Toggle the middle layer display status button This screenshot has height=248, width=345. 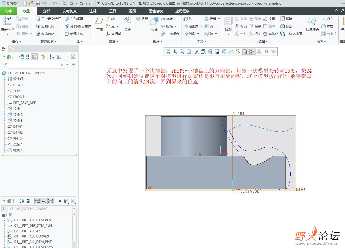tap(44, 201)
